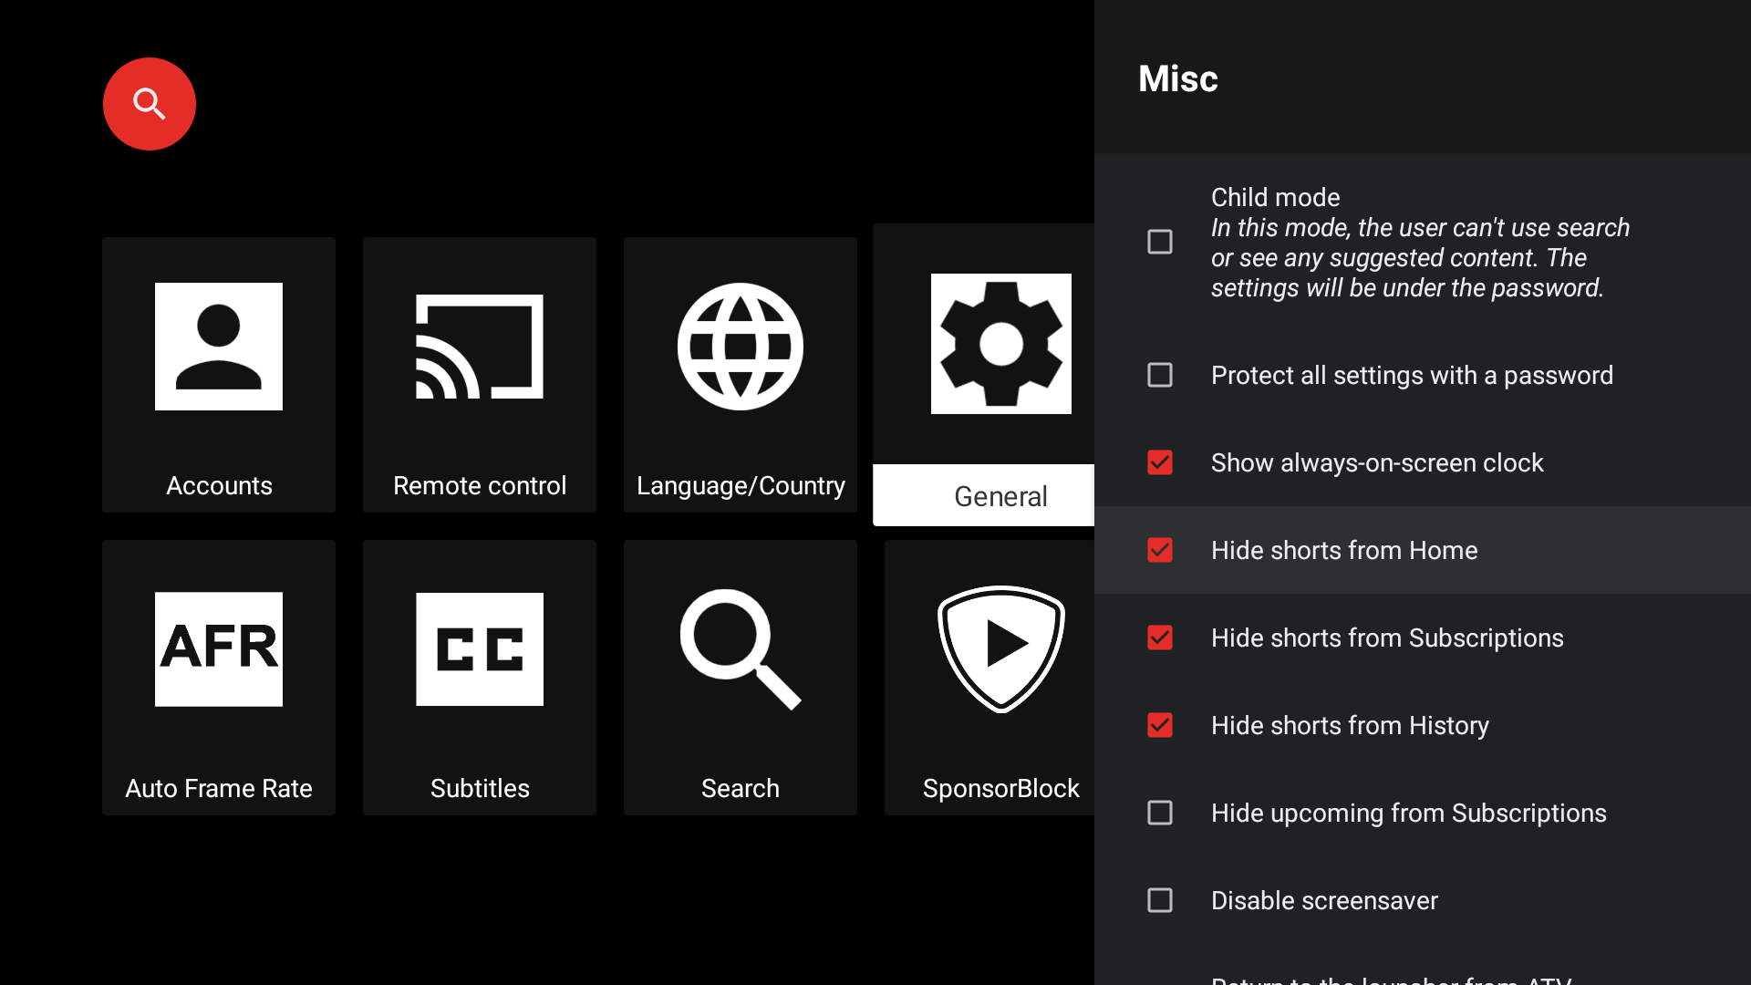The height and width of the screenshot is (985, 1751).
Task: Click the Misc panel title
Action: point(1177,78)
